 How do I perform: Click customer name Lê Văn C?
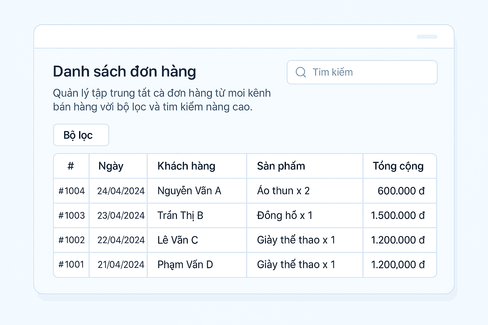(x=178, y=240)
